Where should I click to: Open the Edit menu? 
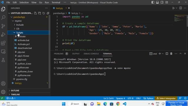(x=15, y=2)
